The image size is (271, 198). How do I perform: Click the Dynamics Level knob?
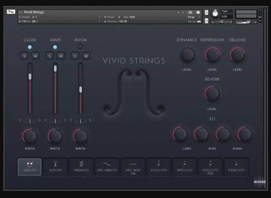187,55
